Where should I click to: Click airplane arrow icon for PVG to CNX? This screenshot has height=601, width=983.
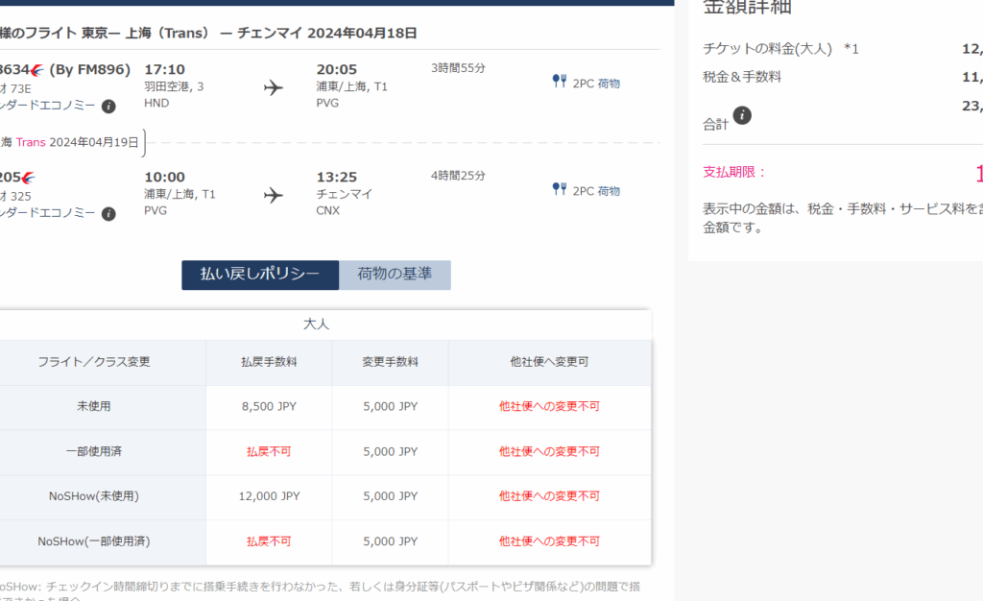[274, 196]
